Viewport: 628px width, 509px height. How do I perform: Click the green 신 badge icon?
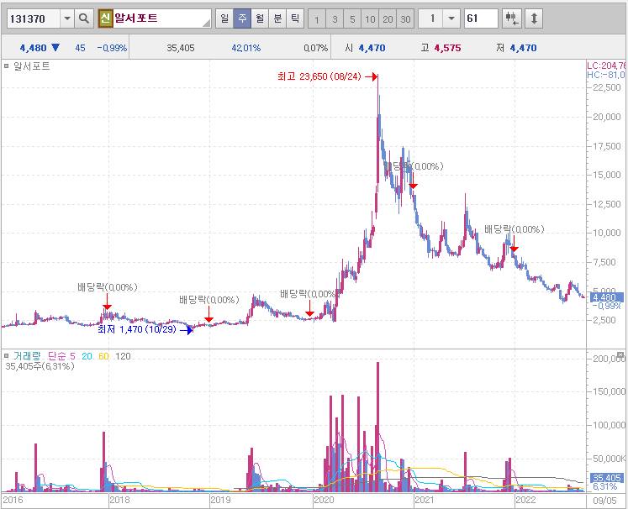click(x=105, y=18)
